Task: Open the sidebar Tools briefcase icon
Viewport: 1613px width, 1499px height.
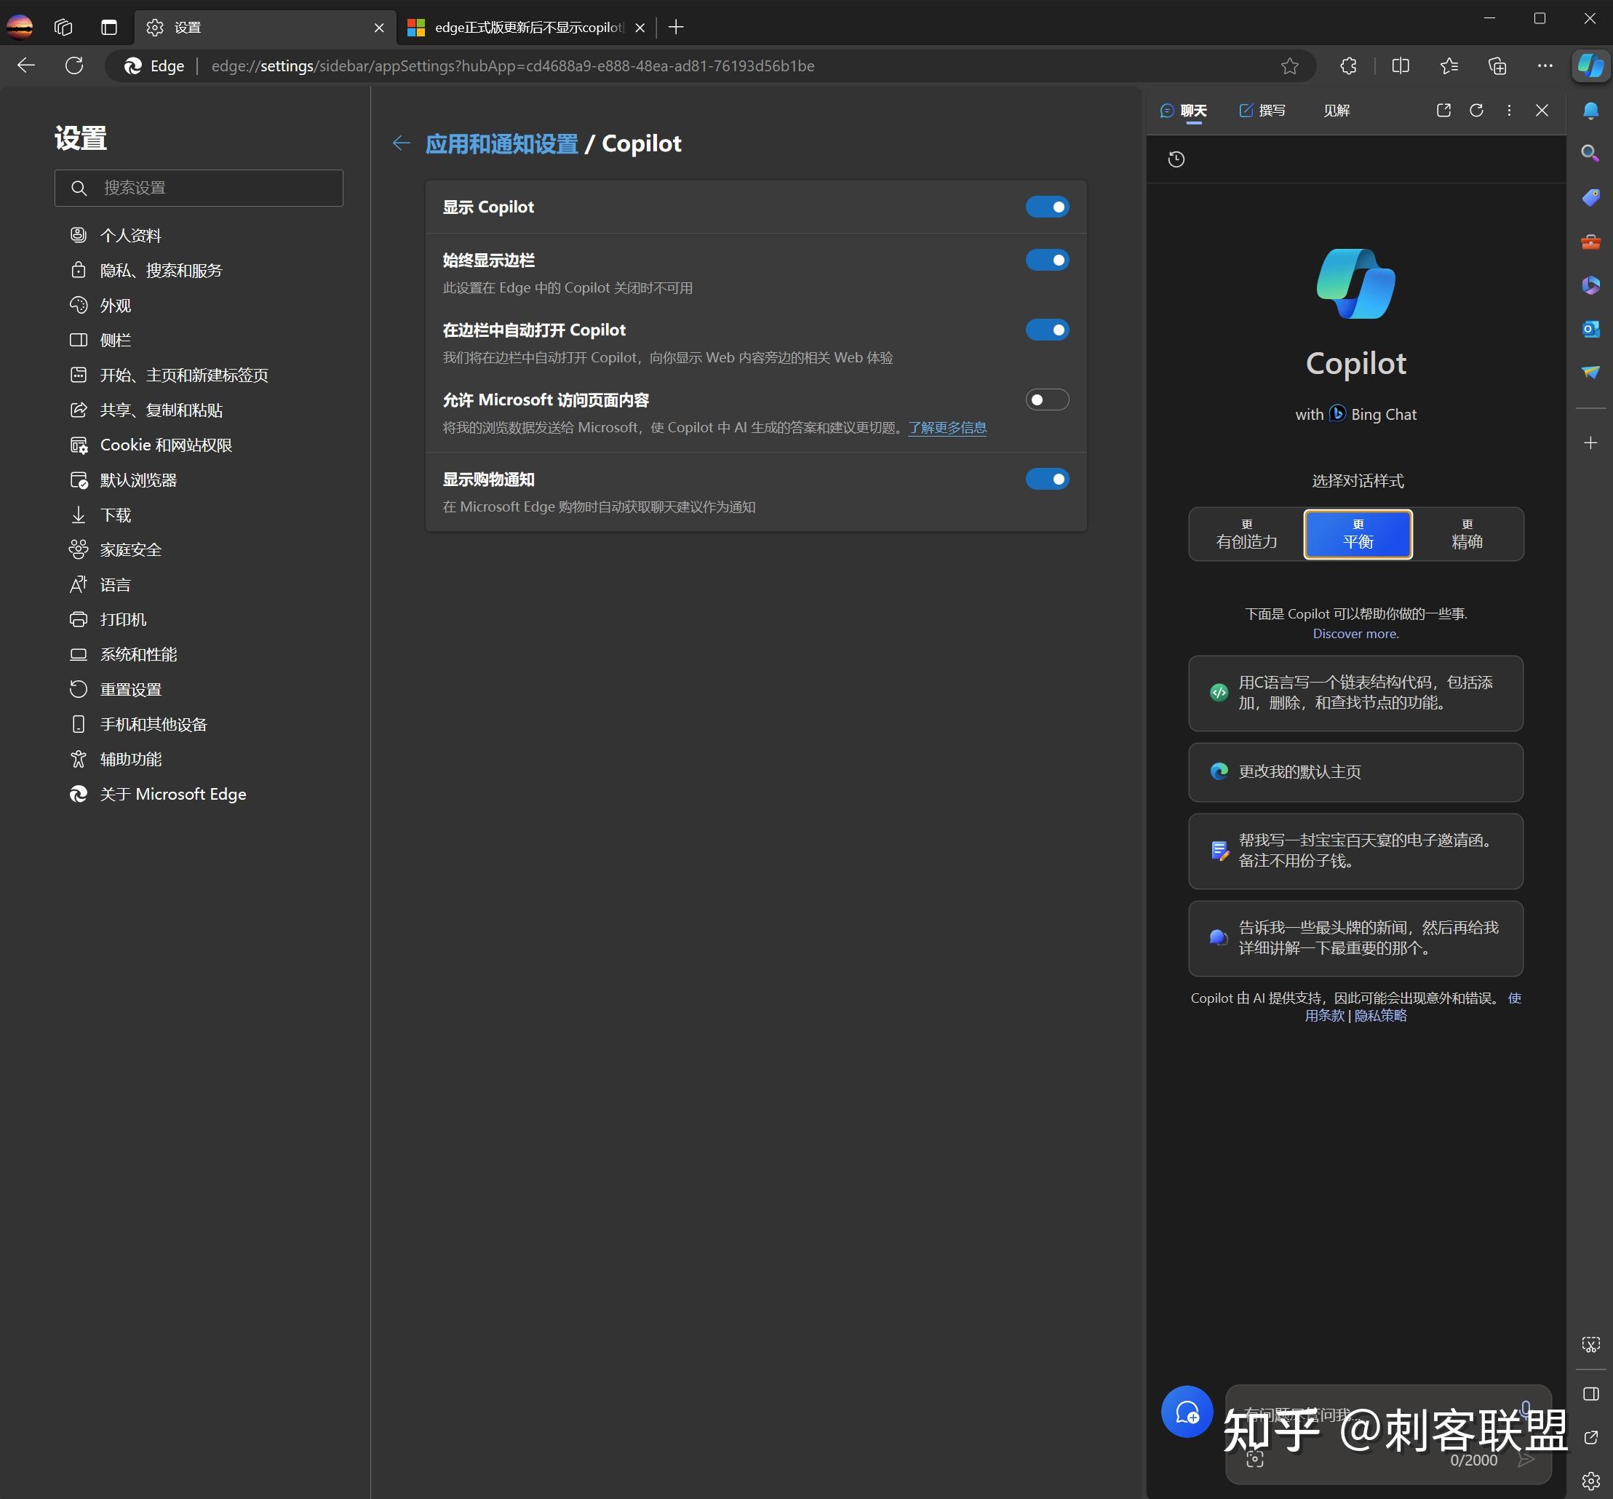Action: 1590,241
